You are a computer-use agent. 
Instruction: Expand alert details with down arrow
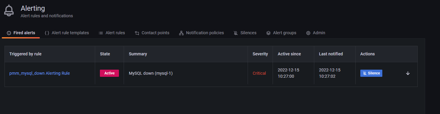408,73
